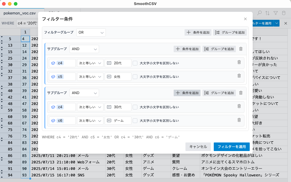
Task: Click the filter funnel toolbar icon
Action: (x=276, y=13)
